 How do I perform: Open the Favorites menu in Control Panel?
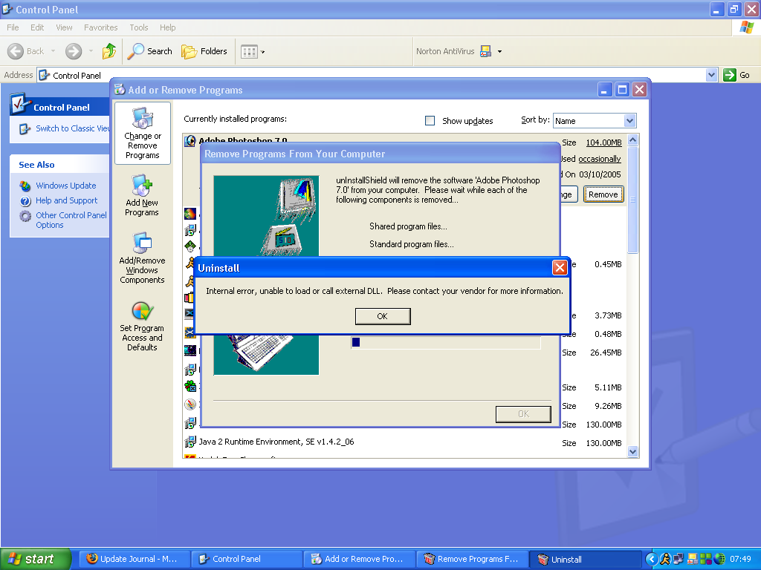[x=100, y=27]
